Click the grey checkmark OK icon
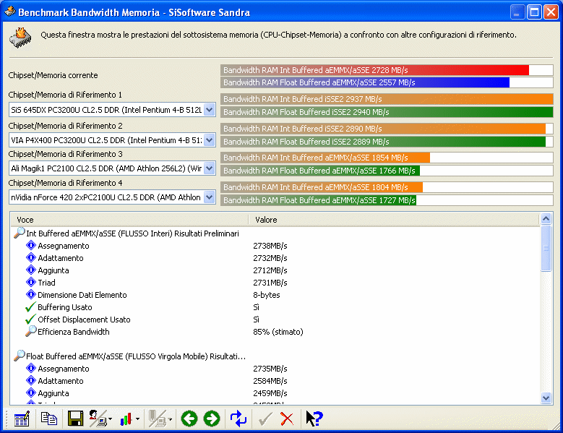Screen dimensions: 563x433 pyautogui.click(x=265, y=419)
